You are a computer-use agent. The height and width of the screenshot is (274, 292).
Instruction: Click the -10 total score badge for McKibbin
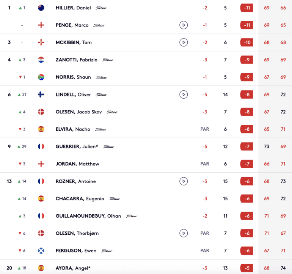[247, 42]
